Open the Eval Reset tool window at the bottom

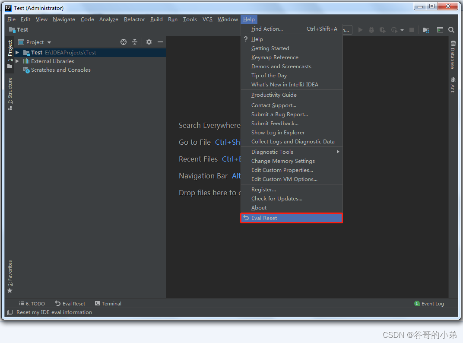point(70,304)
